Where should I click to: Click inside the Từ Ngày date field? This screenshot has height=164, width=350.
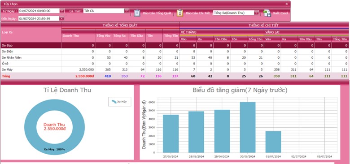[39, 11]
